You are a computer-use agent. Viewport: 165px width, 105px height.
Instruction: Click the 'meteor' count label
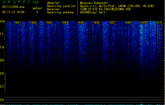click(x=37, y=8)
